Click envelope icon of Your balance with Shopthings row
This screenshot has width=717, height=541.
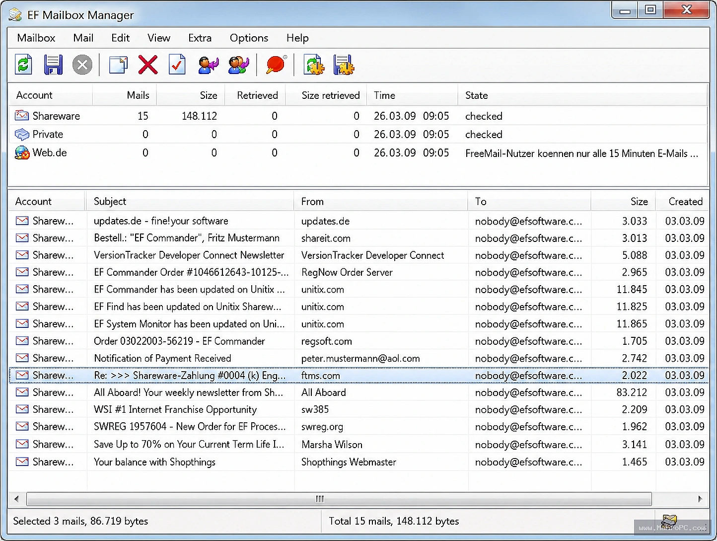pyautogui.click(x=22, y=462)
